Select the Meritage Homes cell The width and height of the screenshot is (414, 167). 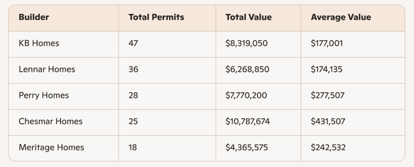[51, 148]
